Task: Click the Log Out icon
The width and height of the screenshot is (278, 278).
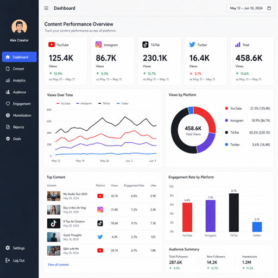Action: (8, 260)
